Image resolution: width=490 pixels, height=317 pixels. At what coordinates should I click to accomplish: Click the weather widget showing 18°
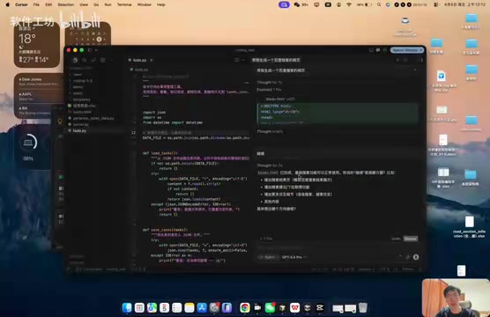36,44
